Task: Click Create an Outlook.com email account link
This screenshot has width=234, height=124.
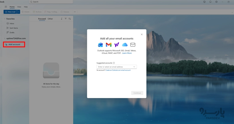Action: click(118, 70)
